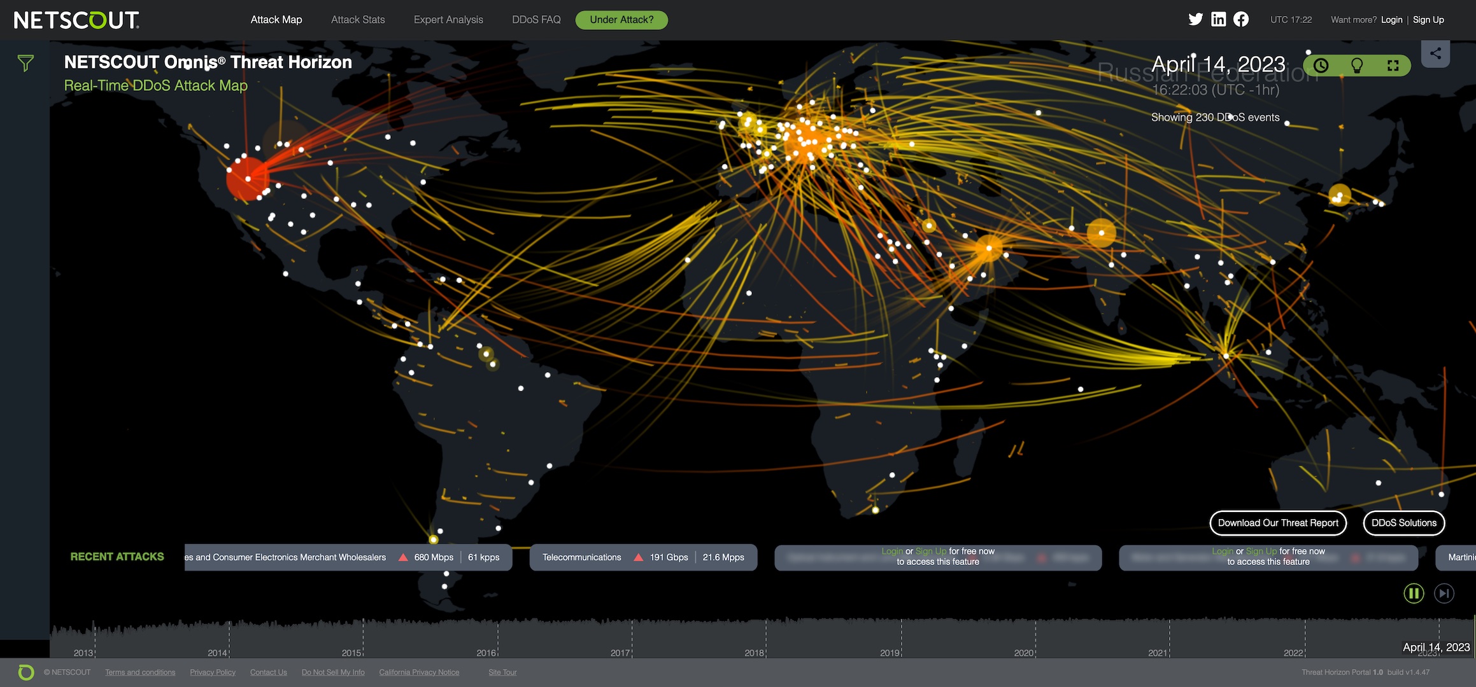The width and height of the screenshot is (1476, 687).
Task: Click the "© NETSCOUT" footer text
Action: (67, 672)
